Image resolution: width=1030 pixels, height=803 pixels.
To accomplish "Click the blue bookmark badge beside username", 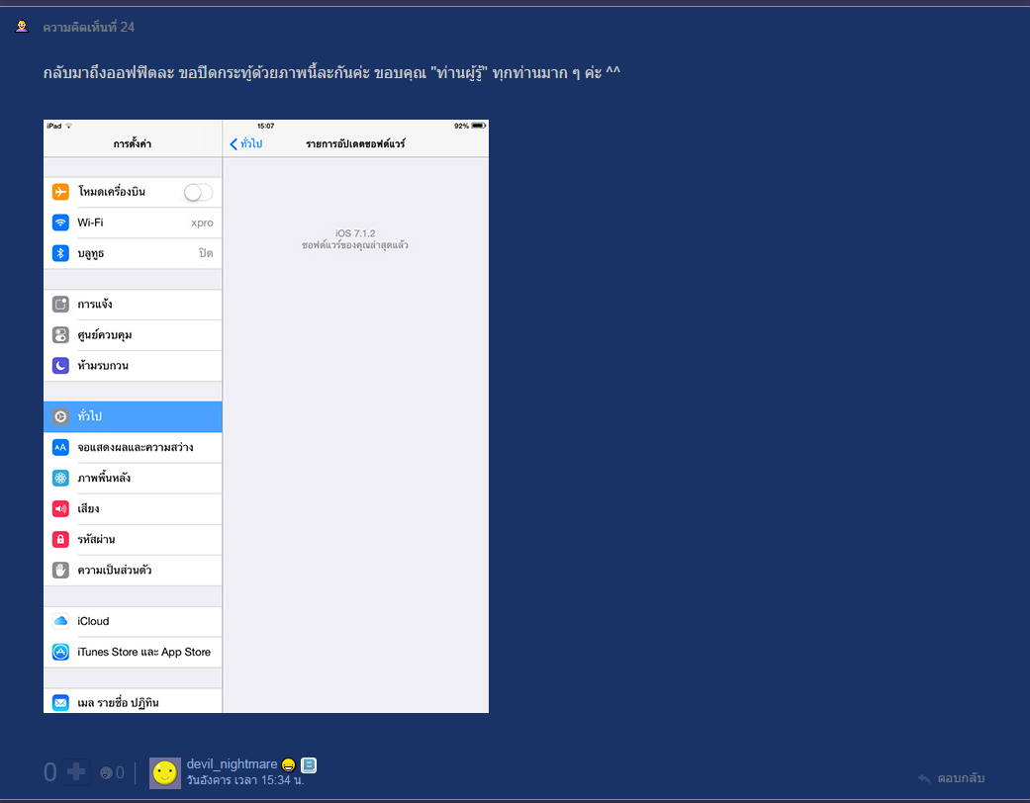I will pyautogui.click(x=309, y=764).
